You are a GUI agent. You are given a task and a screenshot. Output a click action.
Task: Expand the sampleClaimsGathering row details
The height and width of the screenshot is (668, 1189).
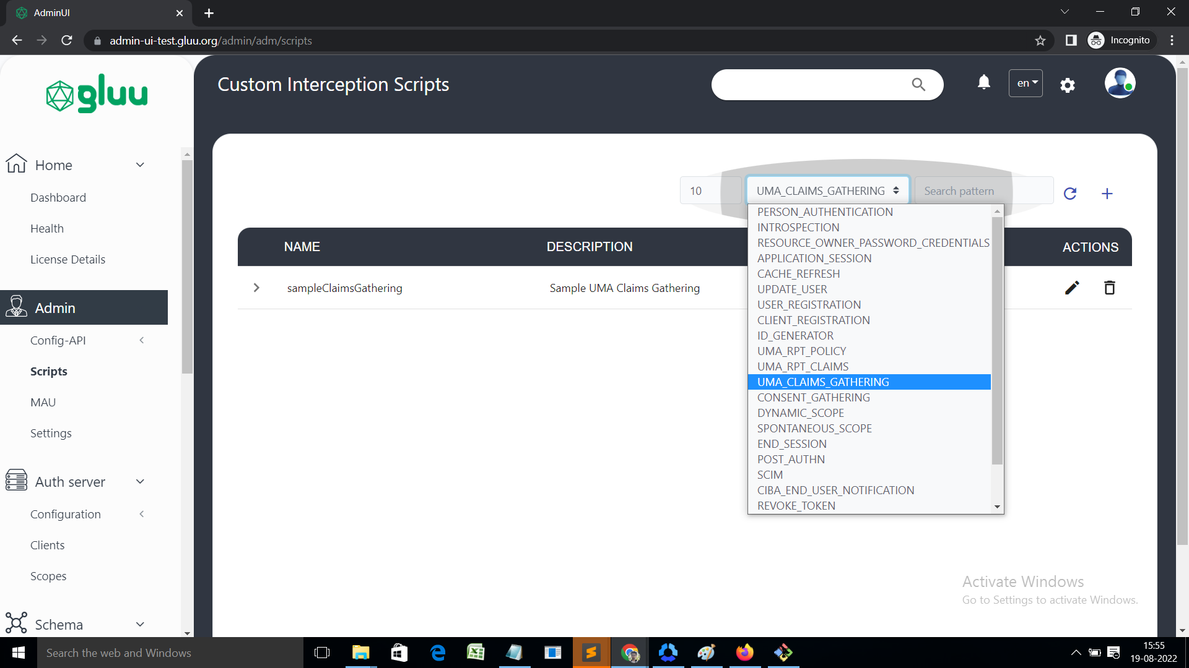coord(256,288)
